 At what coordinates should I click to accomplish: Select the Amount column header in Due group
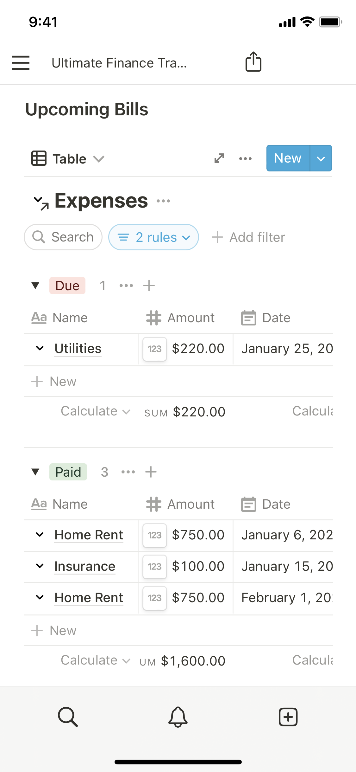tap(181, 318)
